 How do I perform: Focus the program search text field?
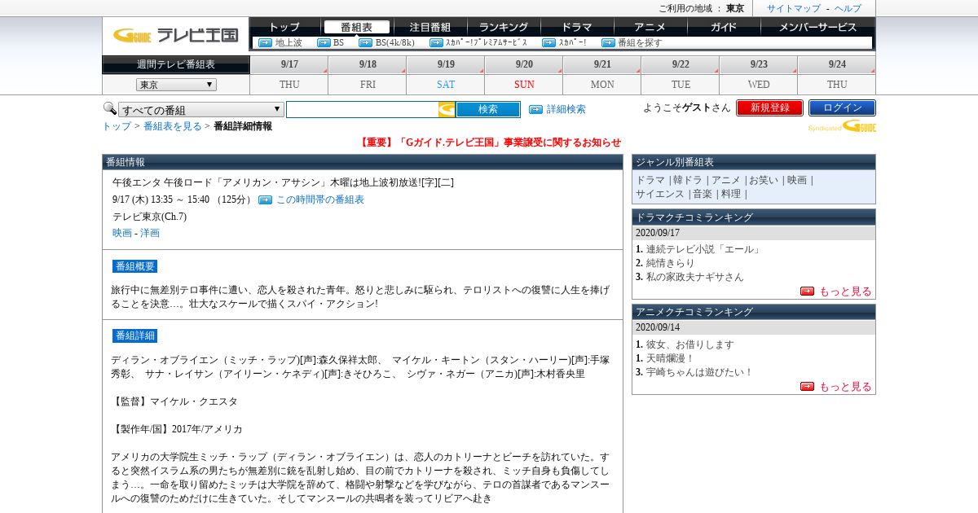[x=363, y=109]
